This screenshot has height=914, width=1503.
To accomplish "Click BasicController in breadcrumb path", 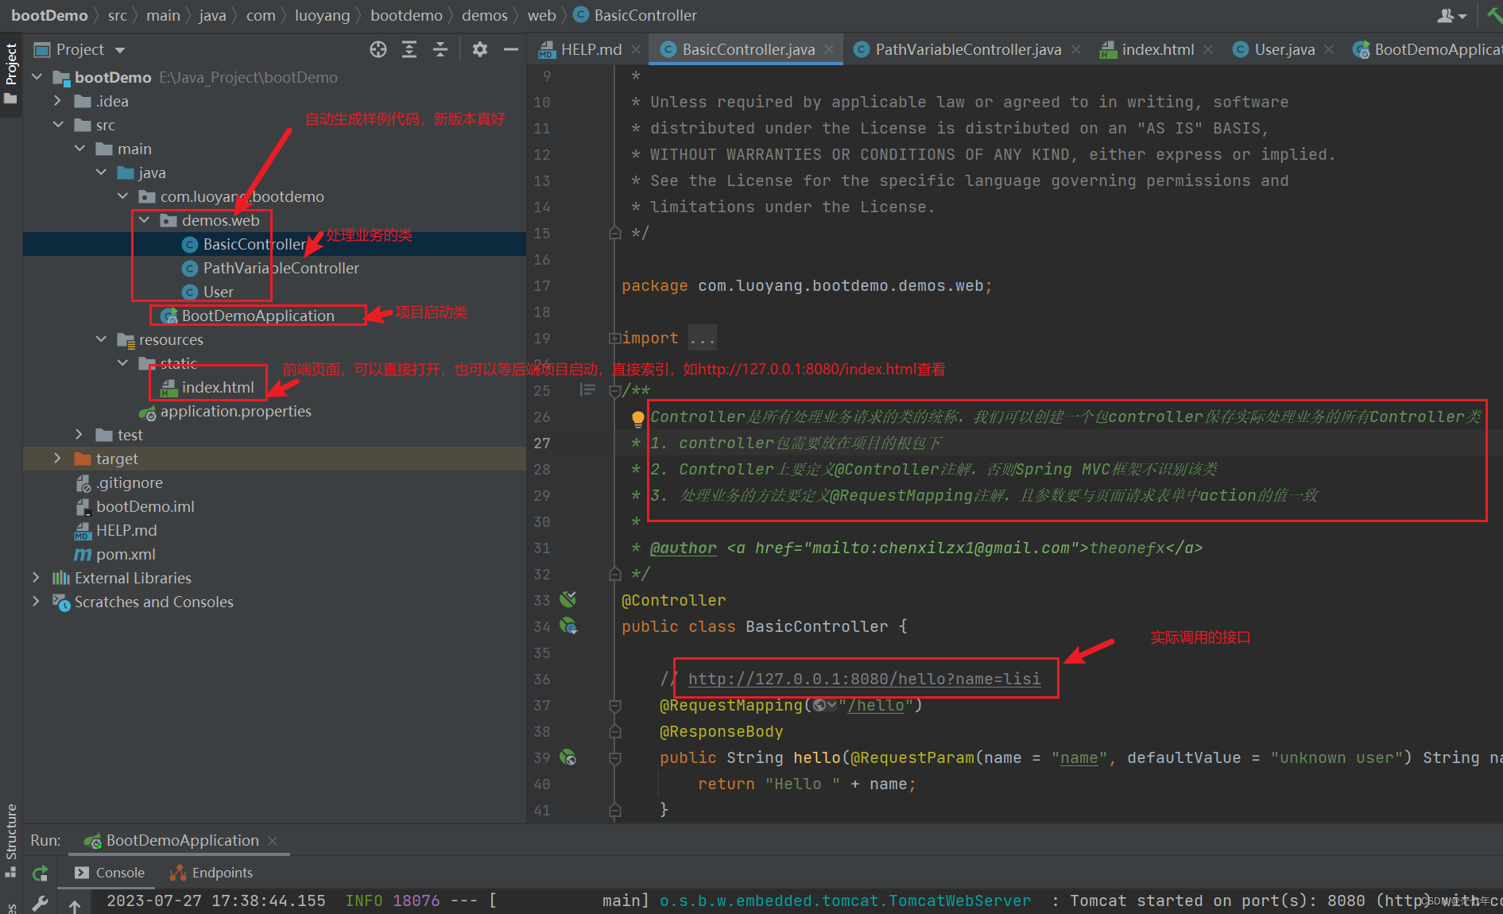I will click(x=635, y=15).
